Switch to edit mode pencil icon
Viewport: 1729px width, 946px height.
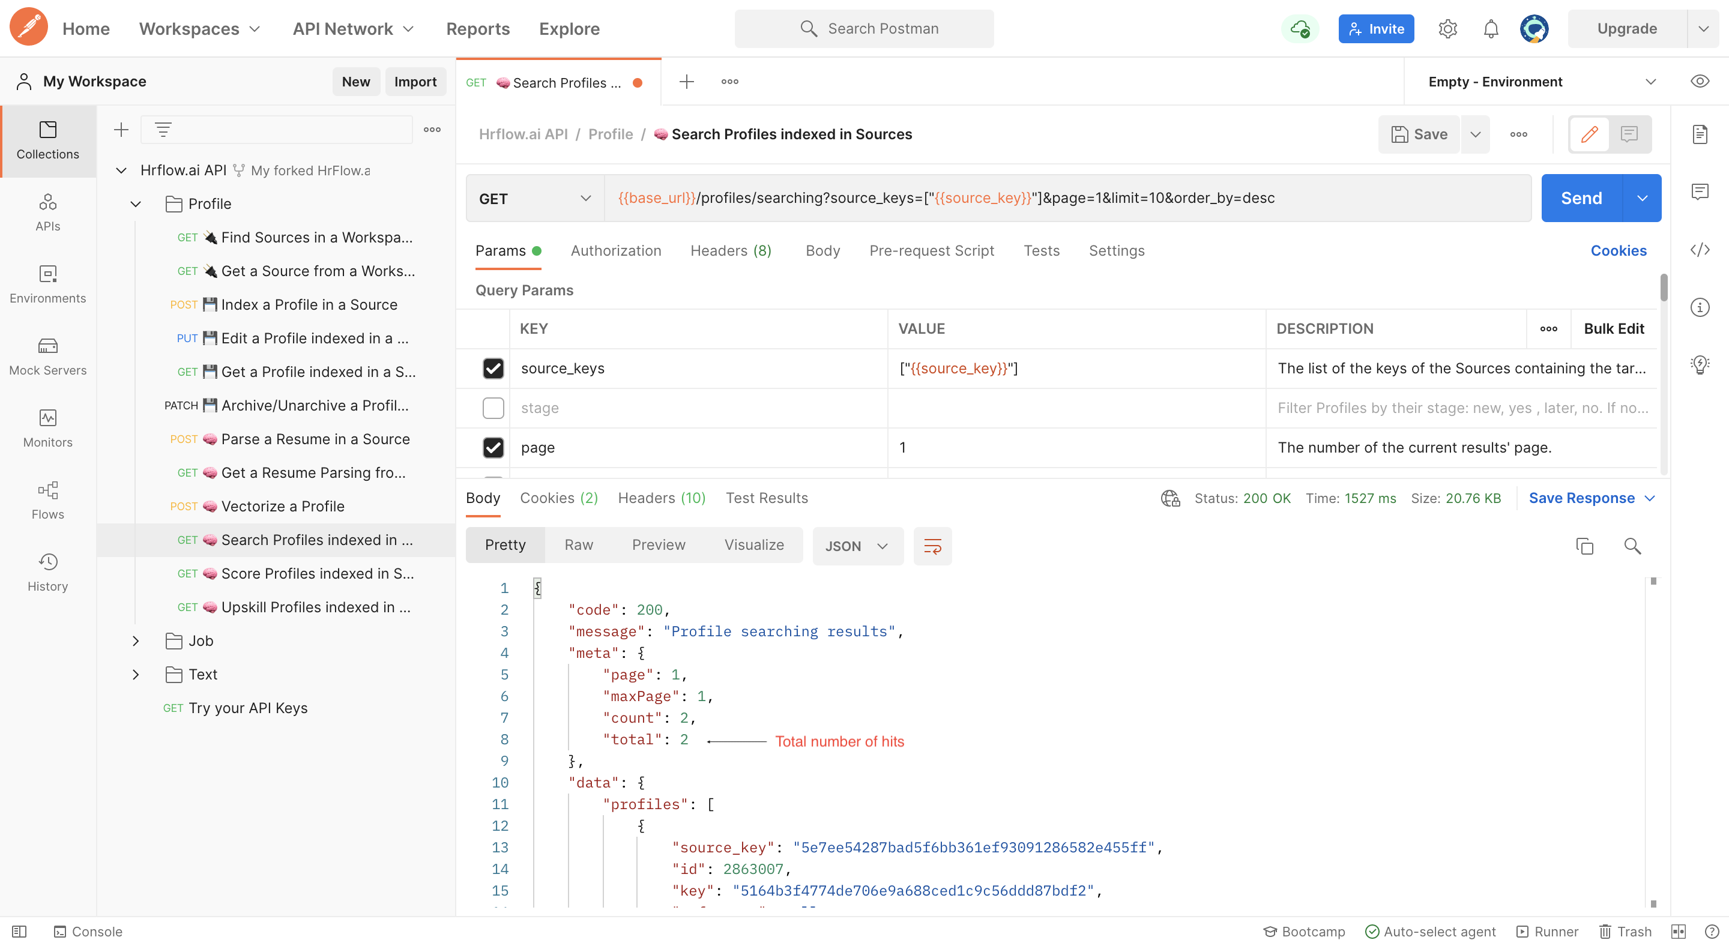coord(1589,134)
